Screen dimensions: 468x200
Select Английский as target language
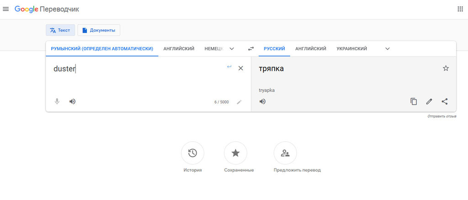[311, 48]
